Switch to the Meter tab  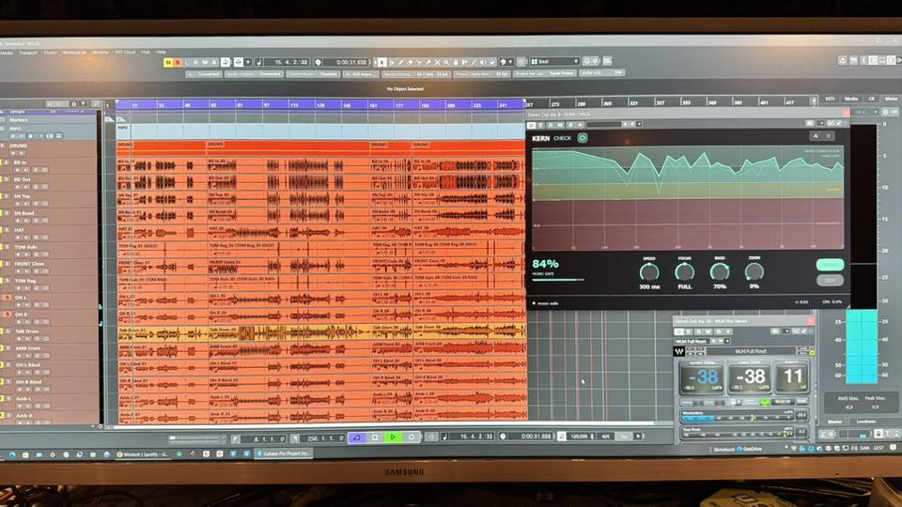891,100
